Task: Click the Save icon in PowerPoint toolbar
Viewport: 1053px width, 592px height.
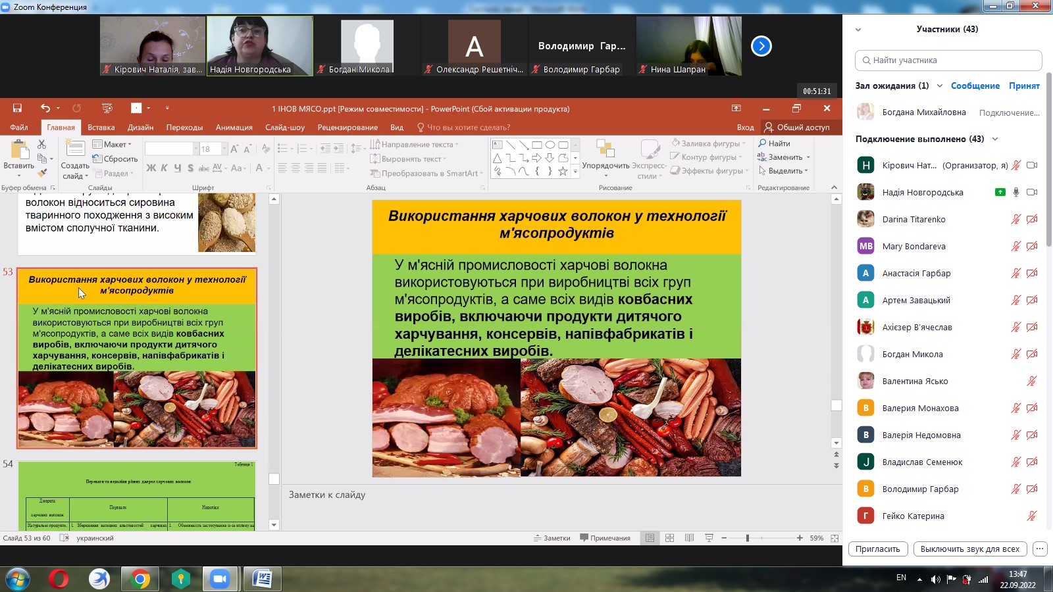Action: (17, 109)
